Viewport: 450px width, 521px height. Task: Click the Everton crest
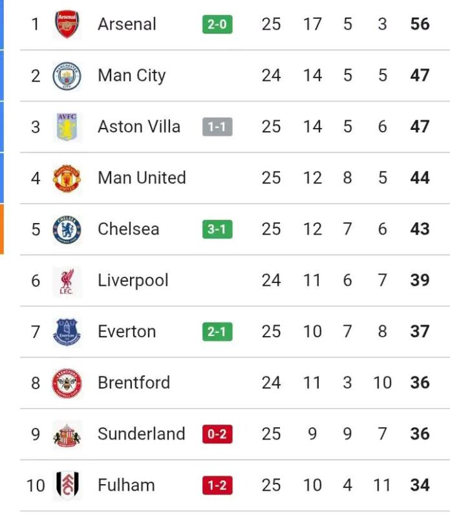click(x=65, y=331)
